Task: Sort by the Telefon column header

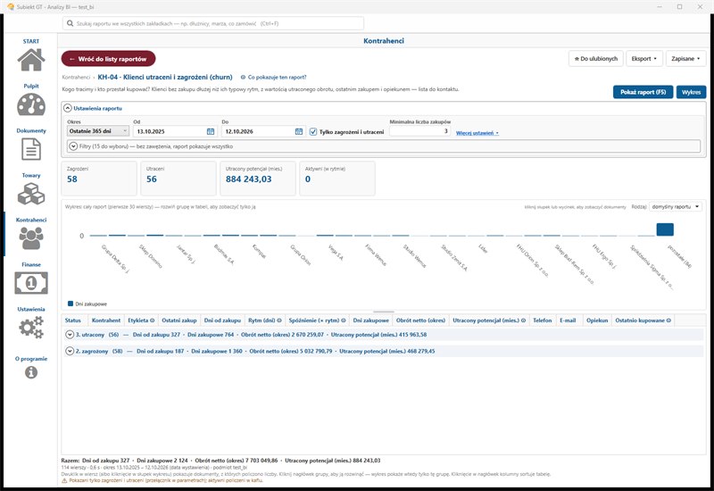Action: [543, 320]
